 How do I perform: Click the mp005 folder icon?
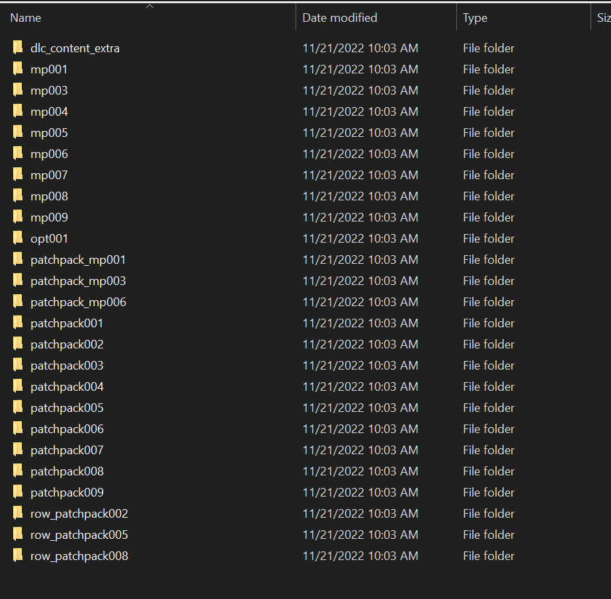point(18,132)
